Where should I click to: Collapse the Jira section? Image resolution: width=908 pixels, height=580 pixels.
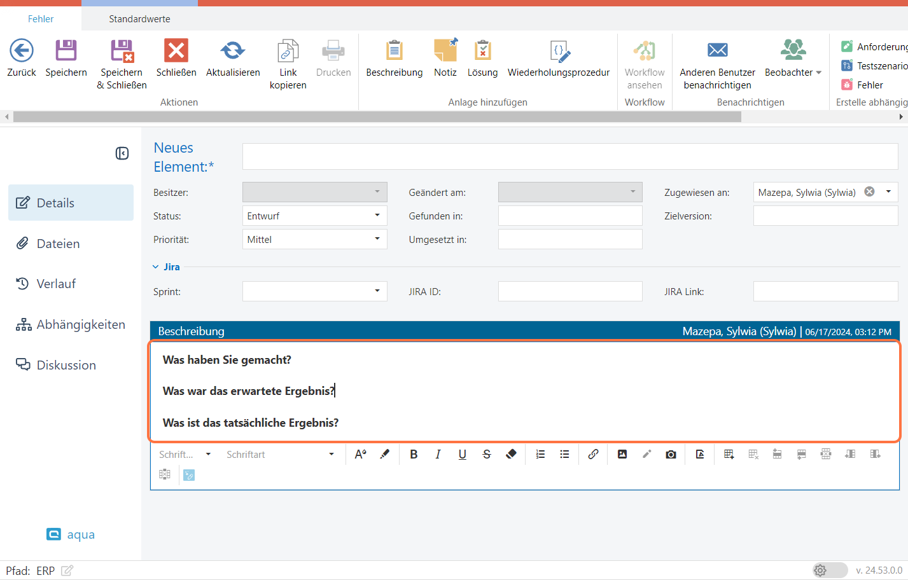point(156,267)
